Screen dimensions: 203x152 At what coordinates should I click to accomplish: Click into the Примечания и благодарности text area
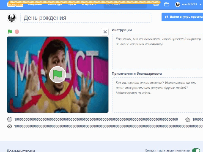click(x=157, y=95)
